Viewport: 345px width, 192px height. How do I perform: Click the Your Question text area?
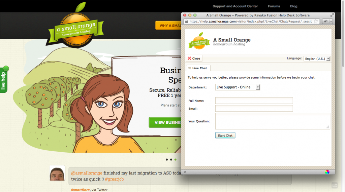point(273,121)
